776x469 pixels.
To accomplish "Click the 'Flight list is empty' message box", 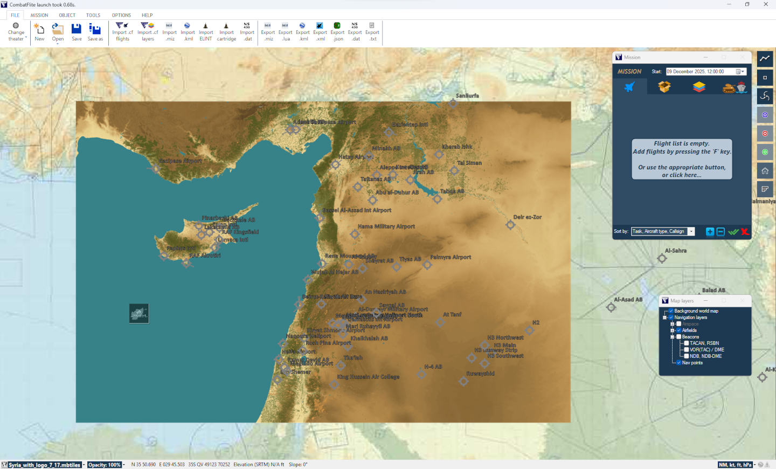I will (682, 159).
